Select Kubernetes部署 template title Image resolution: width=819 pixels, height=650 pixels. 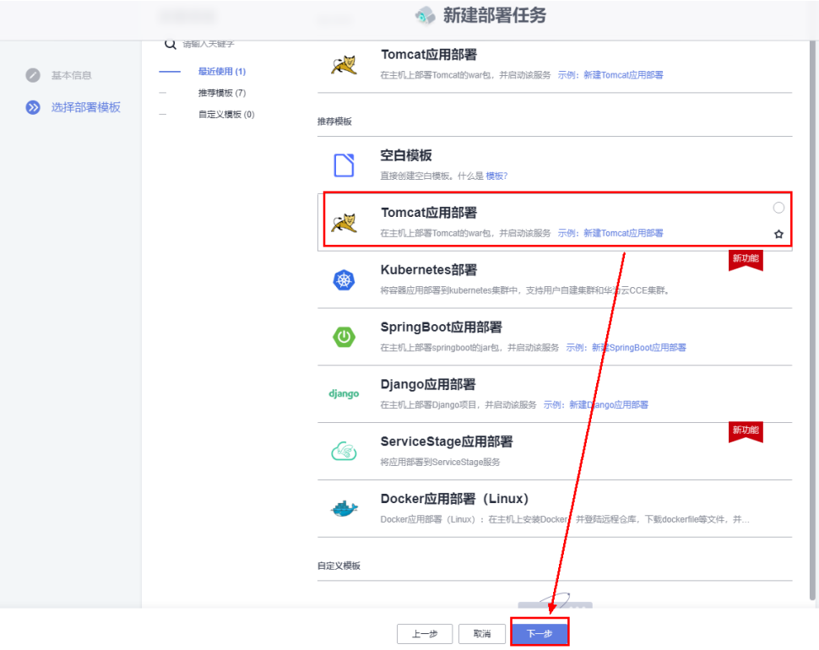pyautogui.click(x=429, y=270)
